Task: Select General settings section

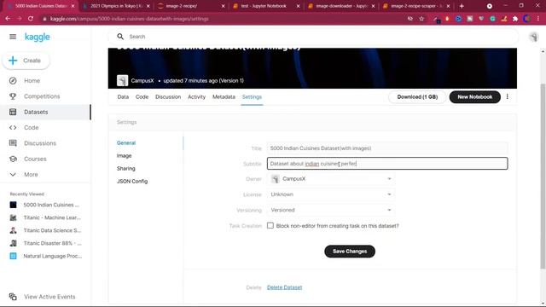Action: (126, 143)
